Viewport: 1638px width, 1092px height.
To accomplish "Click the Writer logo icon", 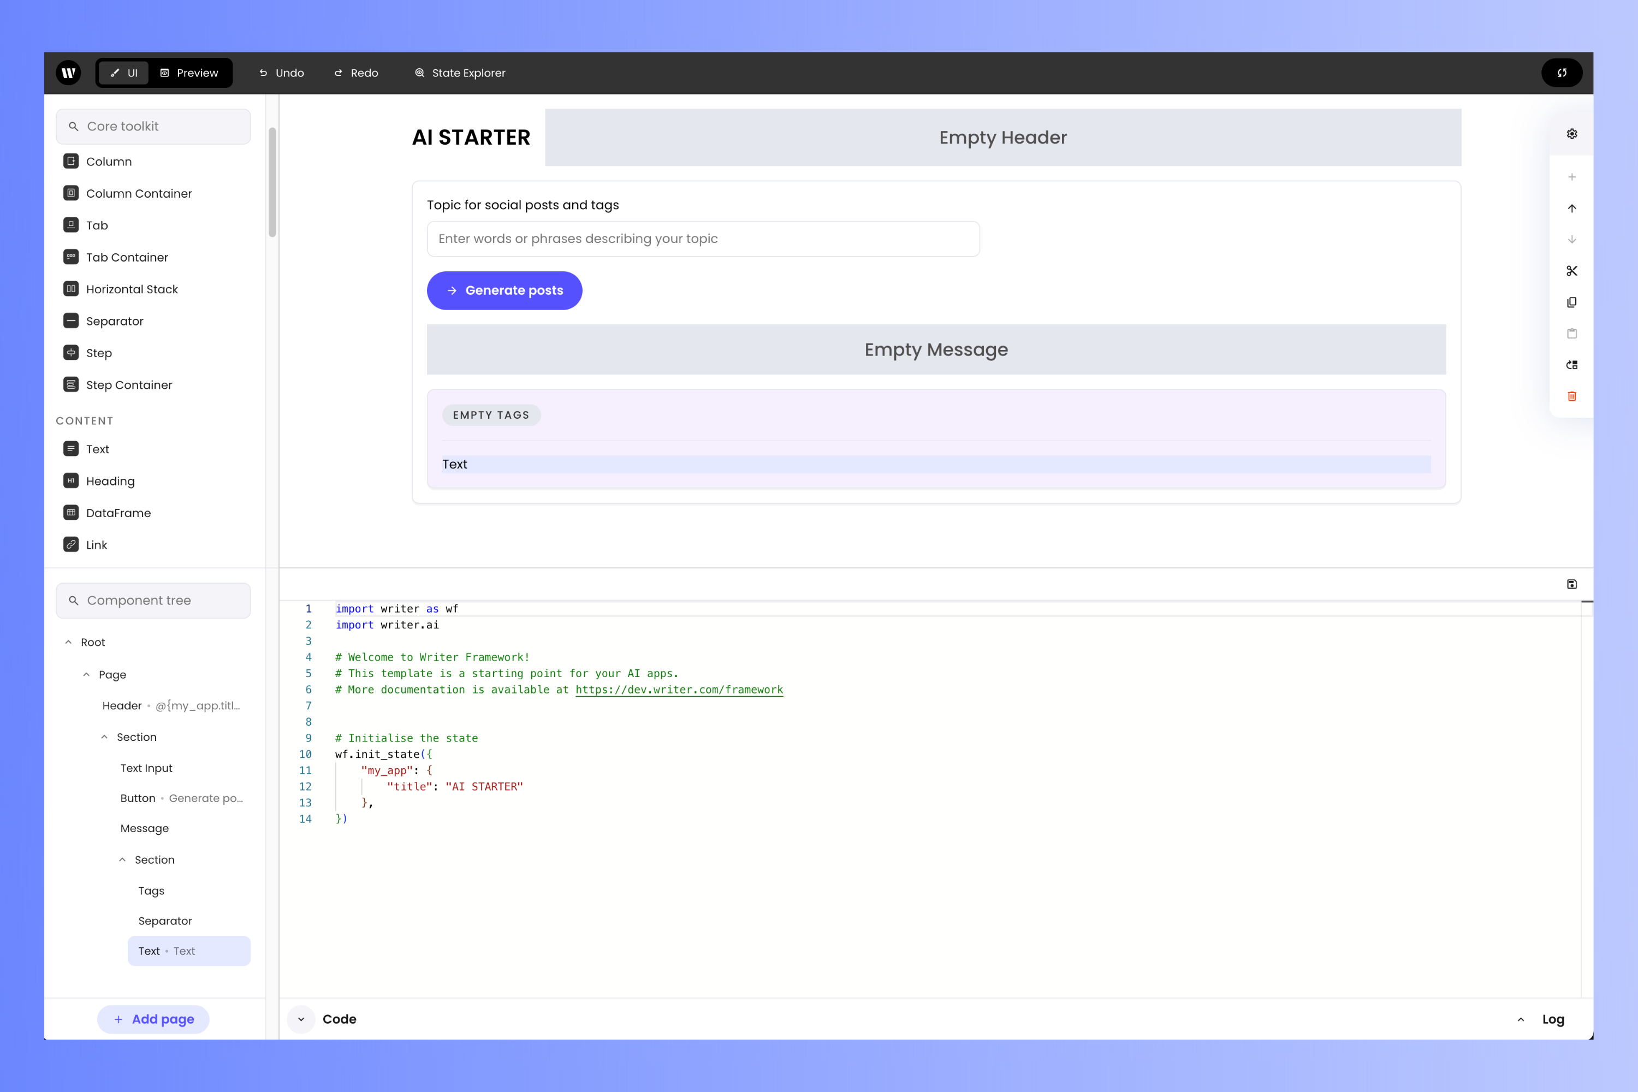I will (x=68, y=73).
